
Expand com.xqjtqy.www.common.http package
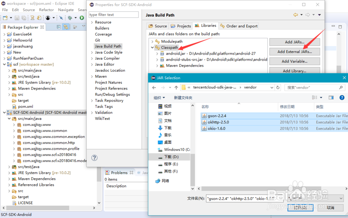tap(14, 143)
